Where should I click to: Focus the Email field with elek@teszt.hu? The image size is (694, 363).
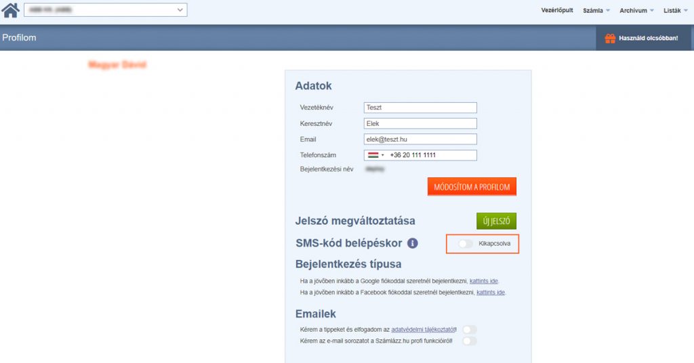click(x=420, y=139)
